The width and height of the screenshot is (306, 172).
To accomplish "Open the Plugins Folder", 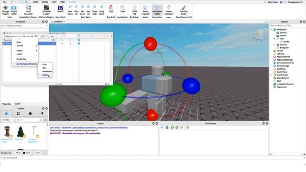I will (x=14, y=10).
